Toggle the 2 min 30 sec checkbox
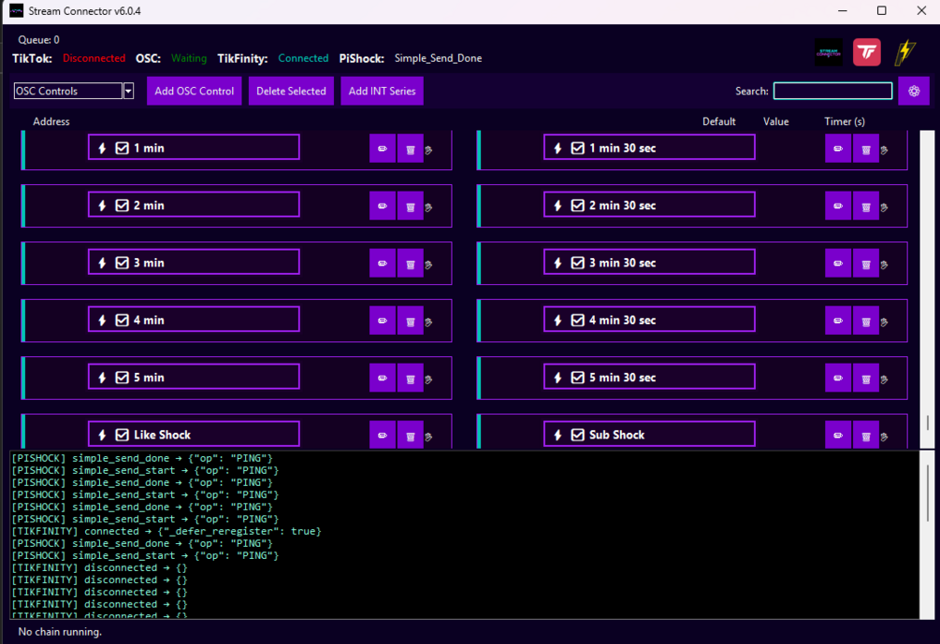Viewport: 940px width, 644px height. pyautogui.click(x=578, y=206)
